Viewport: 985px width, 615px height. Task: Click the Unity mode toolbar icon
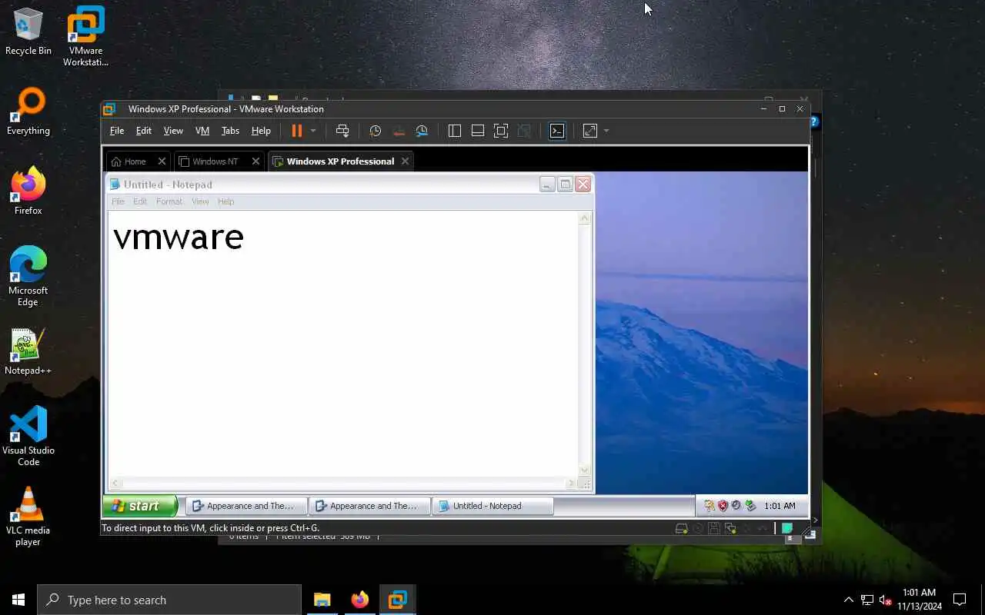524,131
